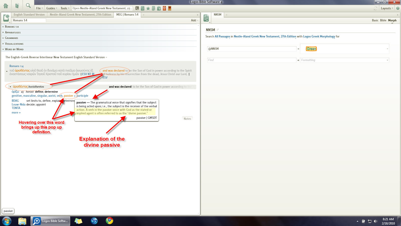
Task: Click the empty Find field
Action: [x=252, y=60]
